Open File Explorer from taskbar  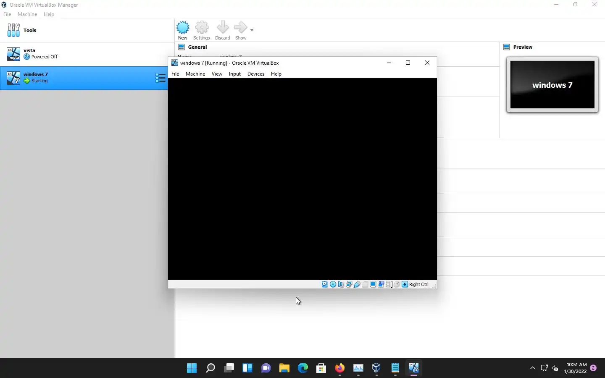tap(284, 368)
